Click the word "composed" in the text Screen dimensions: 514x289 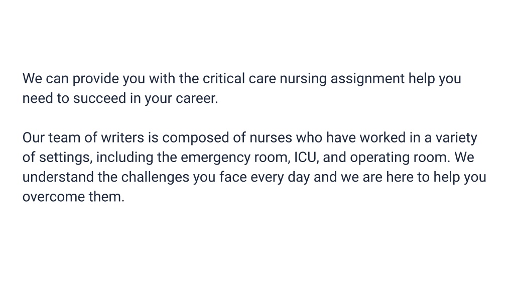[x=196, y=138]
